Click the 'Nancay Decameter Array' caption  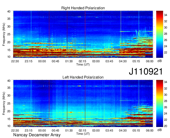(x=37, y=135)
